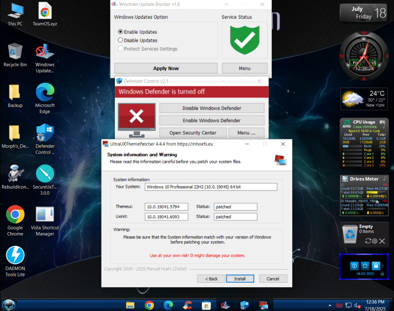
Task: Show hidden system tray icons
Action: (329, 305)
